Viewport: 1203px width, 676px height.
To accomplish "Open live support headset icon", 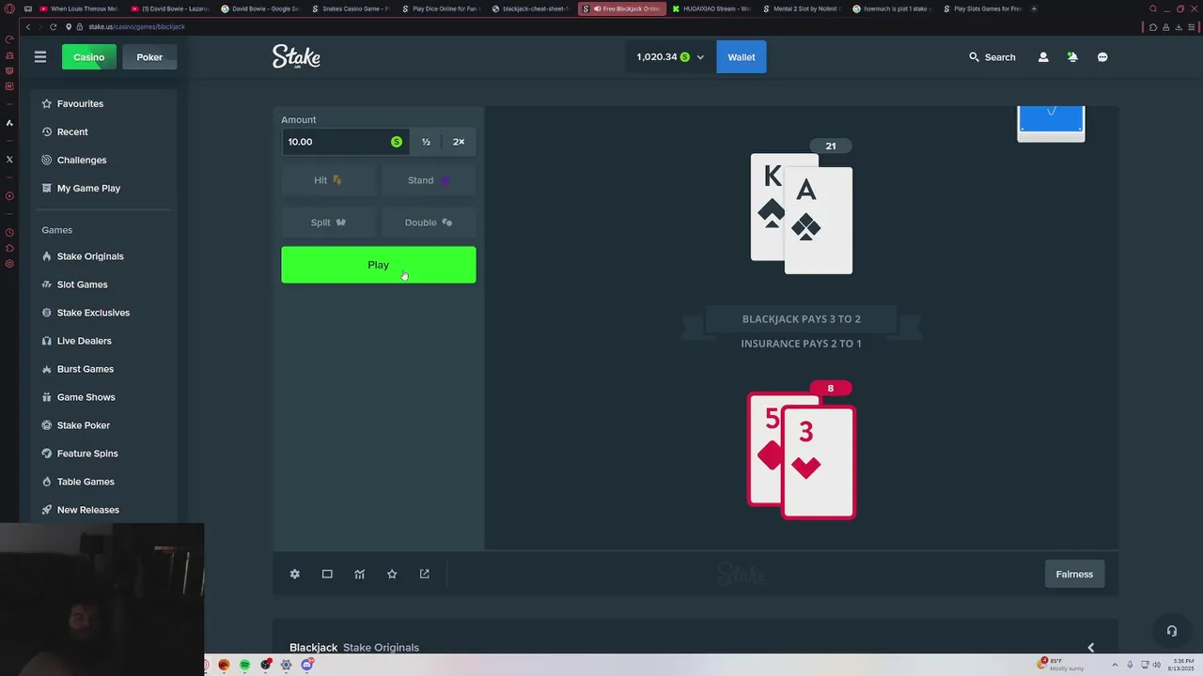I will click(1171, 631).
